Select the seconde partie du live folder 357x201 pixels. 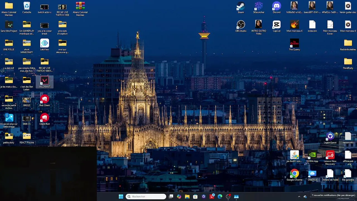(x=9, y=99)
